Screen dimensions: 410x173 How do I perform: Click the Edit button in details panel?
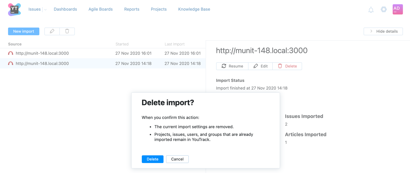(260, 66)
